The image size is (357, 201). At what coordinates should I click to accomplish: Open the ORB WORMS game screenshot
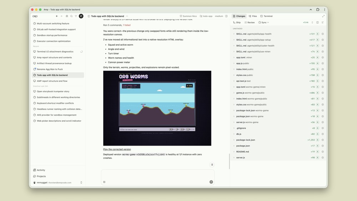[157, 108]
